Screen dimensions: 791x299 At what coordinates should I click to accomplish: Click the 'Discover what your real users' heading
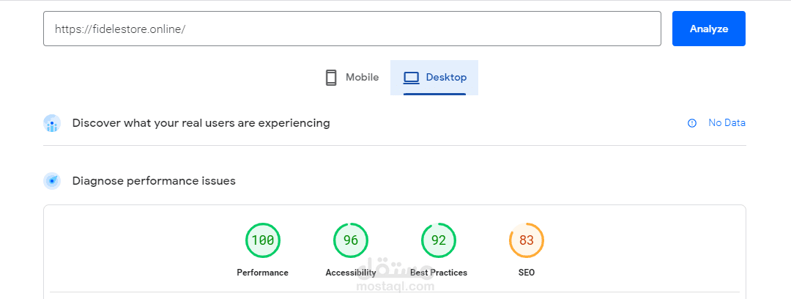point(201,123)
